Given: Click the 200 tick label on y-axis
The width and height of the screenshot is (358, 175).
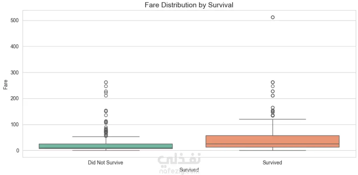Looking at the screenshot, I should point(14,98).
